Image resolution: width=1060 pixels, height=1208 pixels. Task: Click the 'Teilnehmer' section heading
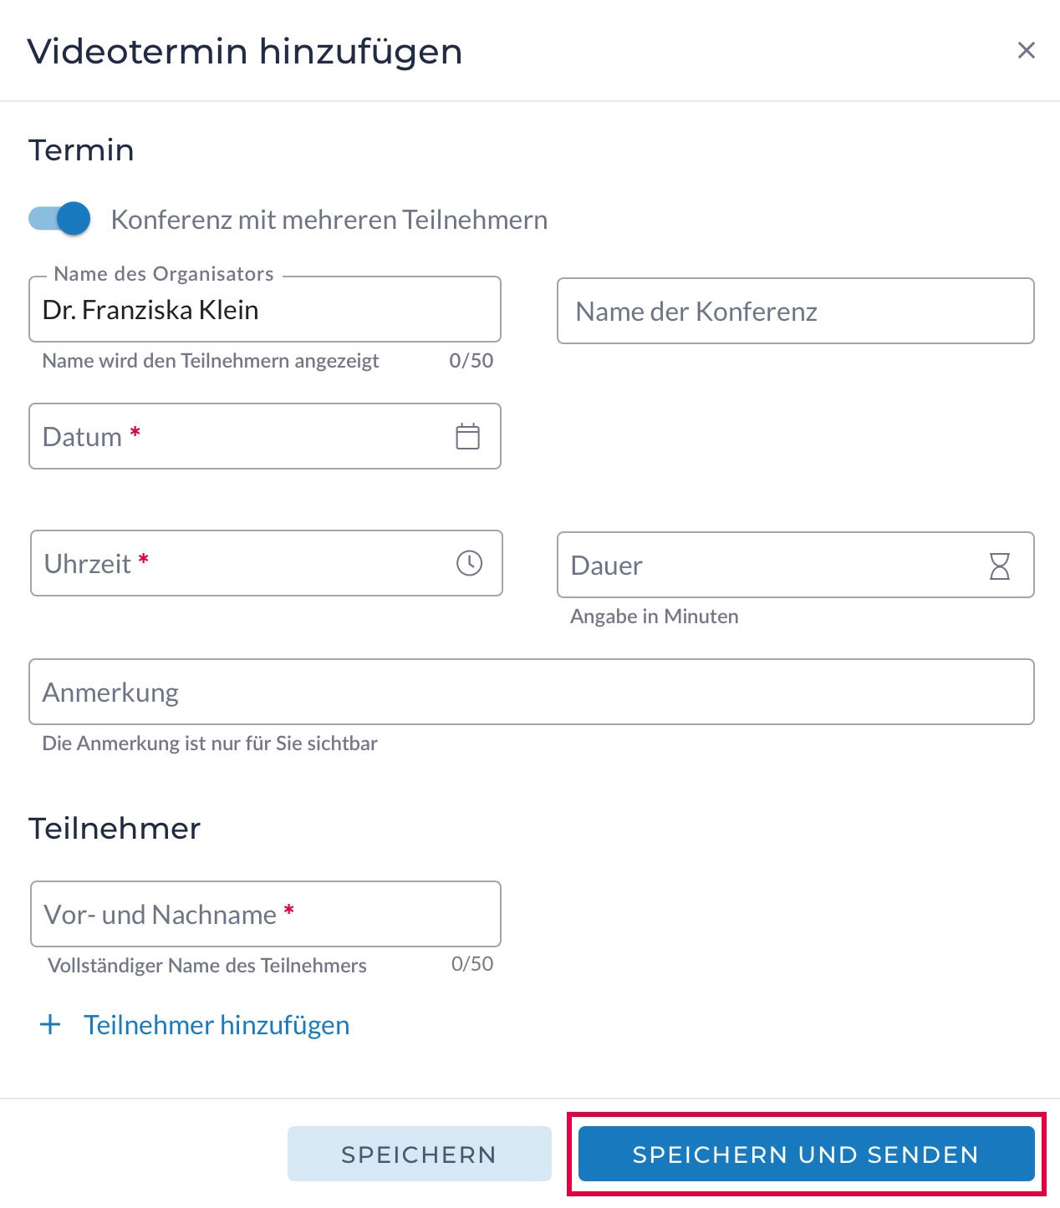115,829
